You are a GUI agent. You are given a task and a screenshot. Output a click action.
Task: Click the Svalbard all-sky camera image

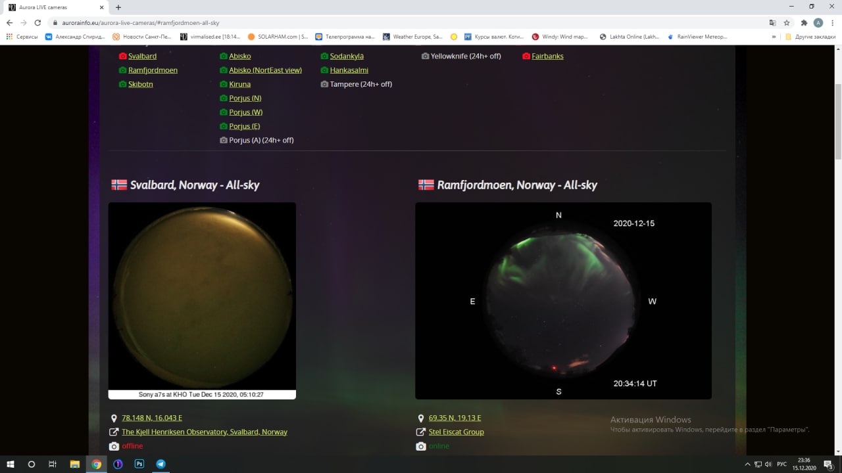pos(202,301)
